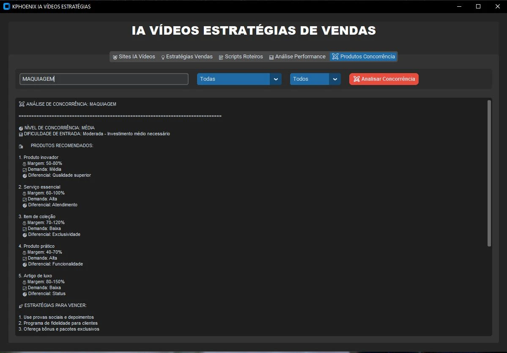Expand the "Todos" dropdown arrow

pyautogui.click(x=335, y=79)
